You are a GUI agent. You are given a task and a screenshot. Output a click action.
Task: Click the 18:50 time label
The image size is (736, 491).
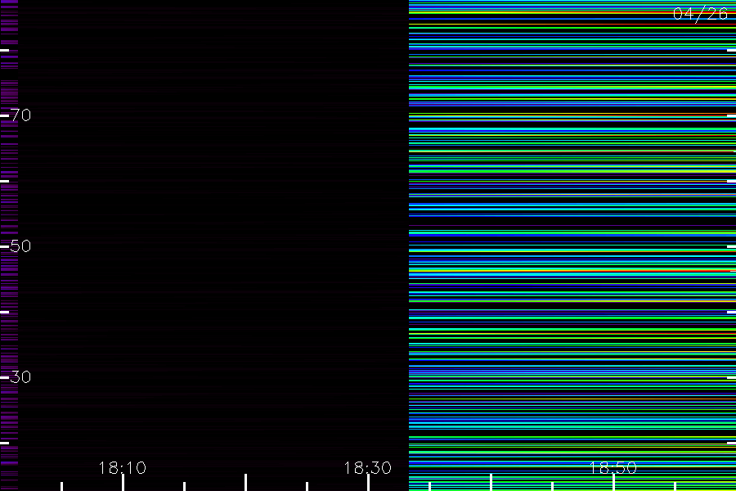pos(613,468)
